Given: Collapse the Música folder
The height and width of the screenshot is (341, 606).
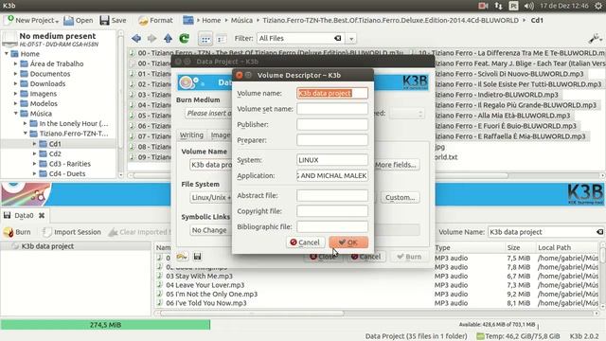Looking at the screenshot, I should 15,114.
